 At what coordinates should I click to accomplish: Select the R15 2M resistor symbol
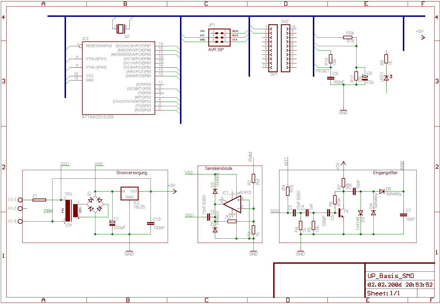(x=288, y=191)
